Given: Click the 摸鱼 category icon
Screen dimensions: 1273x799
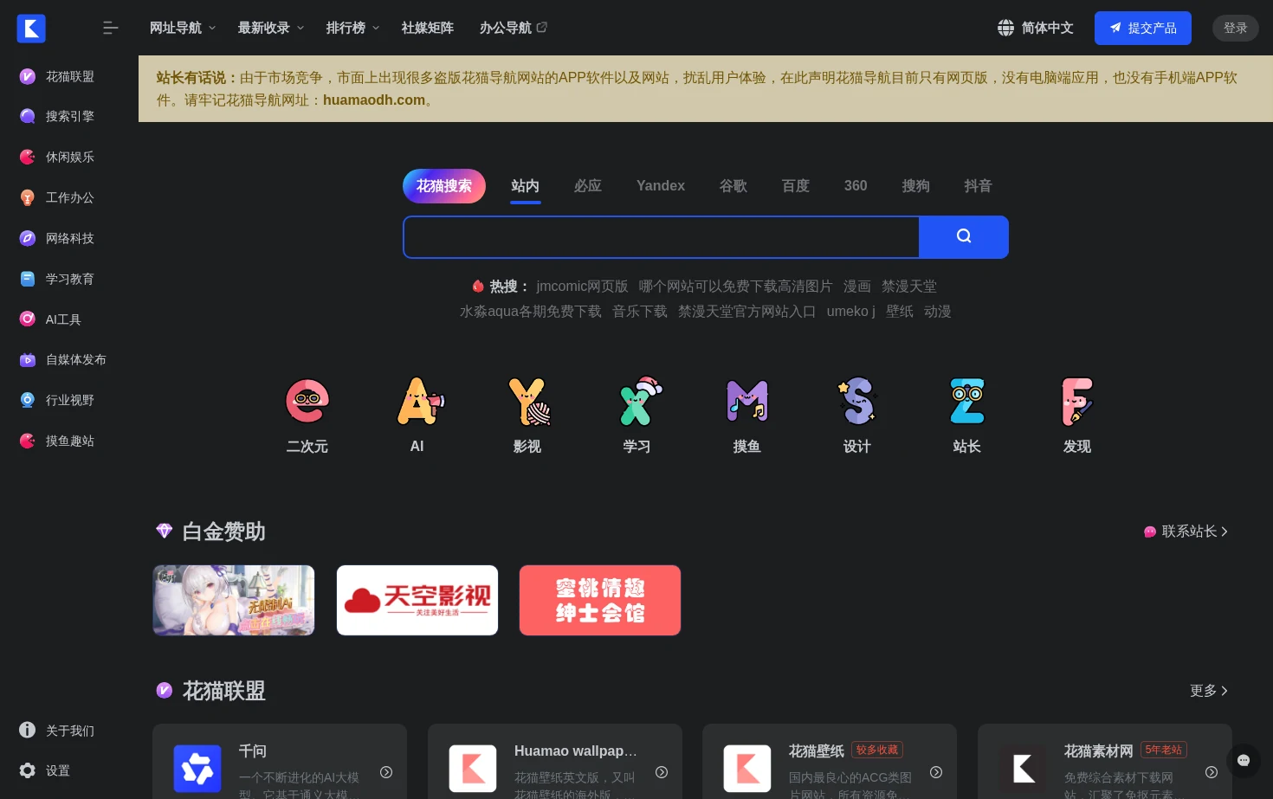Looking at the screenshot, I should [x=747, y=402].
